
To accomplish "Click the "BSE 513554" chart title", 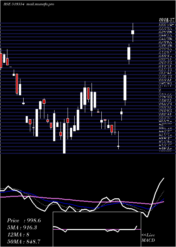I will pos(14,4).
